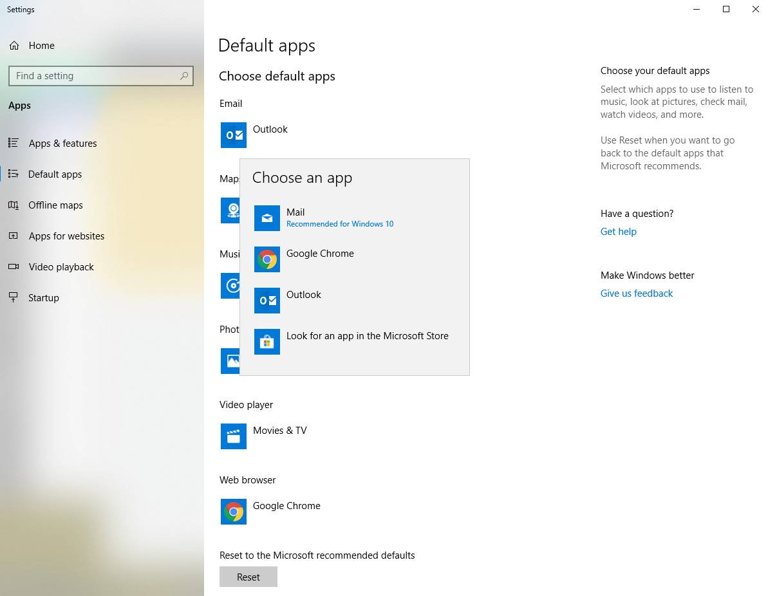Click the Home icon in sidebar
Screen dimensions: 768x596
pos(14,46)
